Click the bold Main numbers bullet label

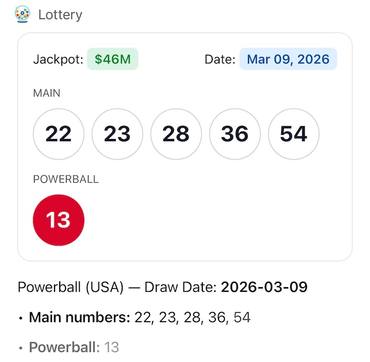79,317
